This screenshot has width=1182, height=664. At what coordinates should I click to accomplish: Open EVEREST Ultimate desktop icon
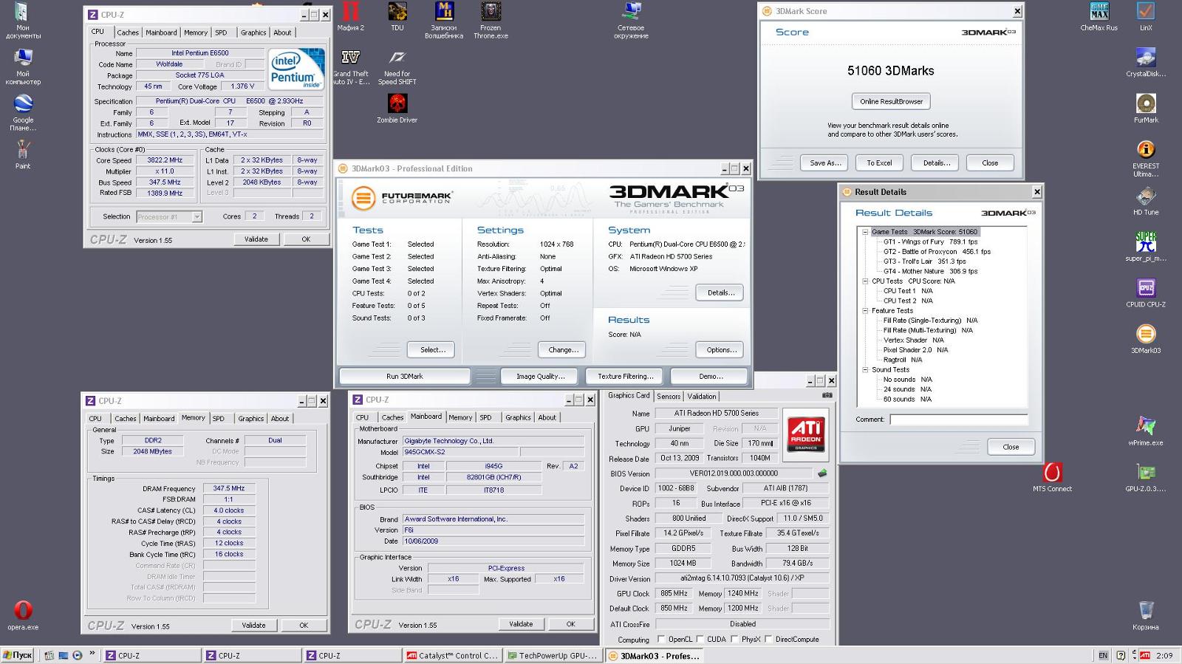1146,159
